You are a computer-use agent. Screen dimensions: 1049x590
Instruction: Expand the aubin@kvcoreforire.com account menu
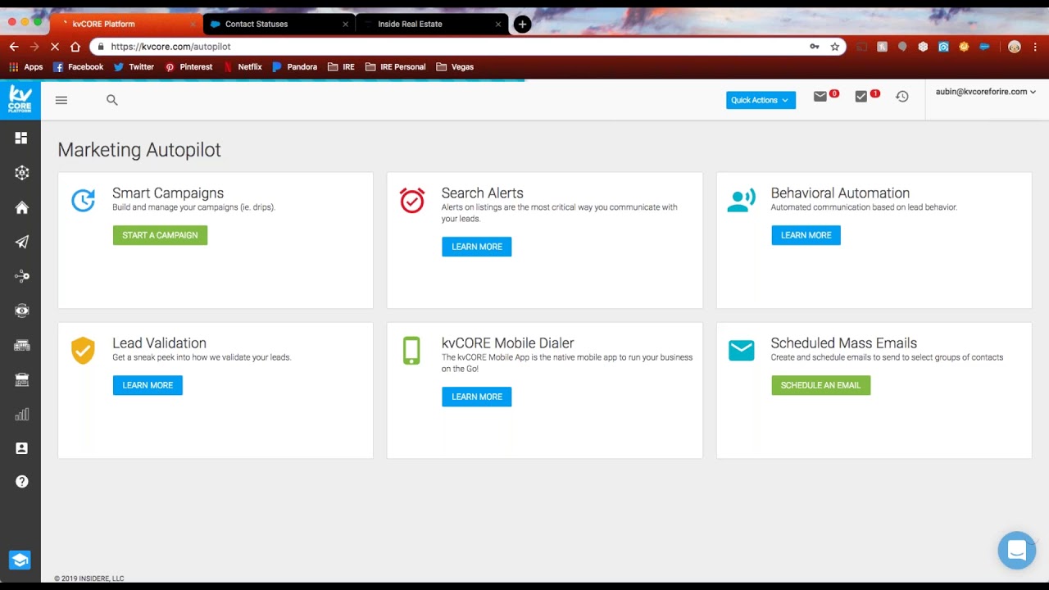(986, 92)
